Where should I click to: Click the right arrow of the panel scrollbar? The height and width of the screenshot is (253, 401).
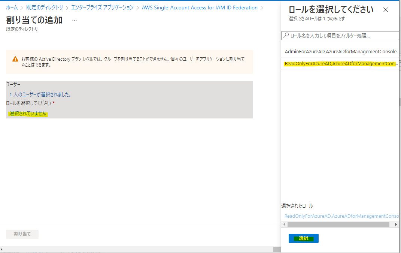point(395,224)
